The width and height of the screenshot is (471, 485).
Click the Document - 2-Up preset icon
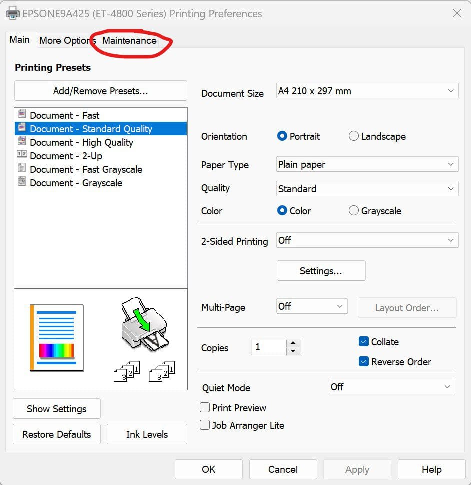(22, 154)
